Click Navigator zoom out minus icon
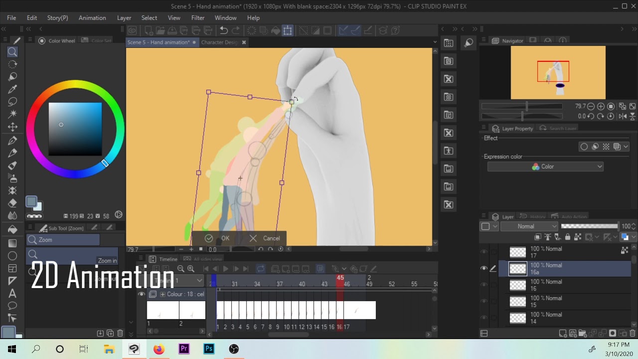Image resolution: width=638 pixels, height=359 pixels. tap(591, 106)
